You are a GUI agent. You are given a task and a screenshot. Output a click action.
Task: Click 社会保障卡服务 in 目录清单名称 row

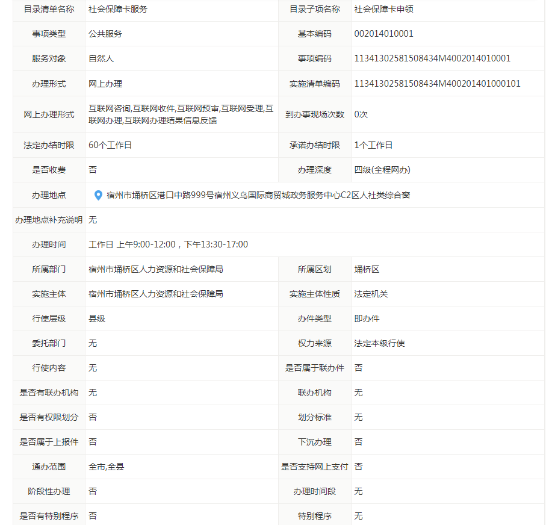[117, 9]
